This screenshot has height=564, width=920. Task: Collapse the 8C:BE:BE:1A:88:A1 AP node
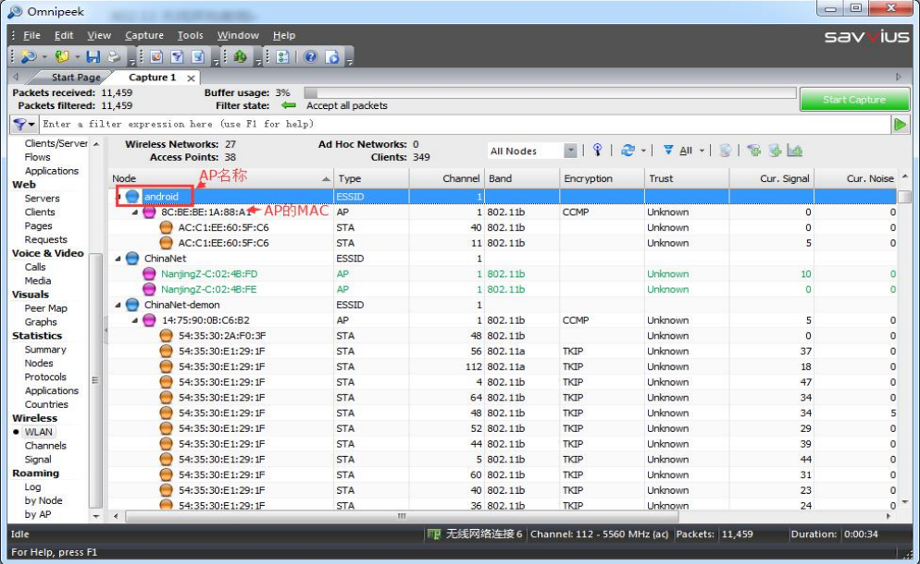pyautogui.click(x=135, y=213)
